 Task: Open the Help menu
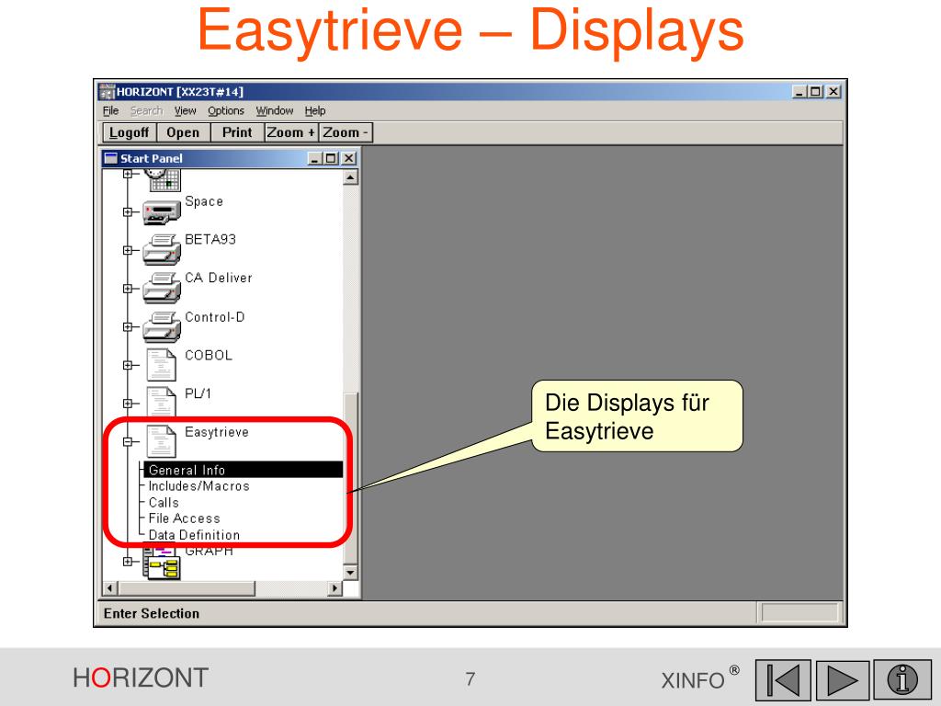pyautogui.click(x=314, y=111)
